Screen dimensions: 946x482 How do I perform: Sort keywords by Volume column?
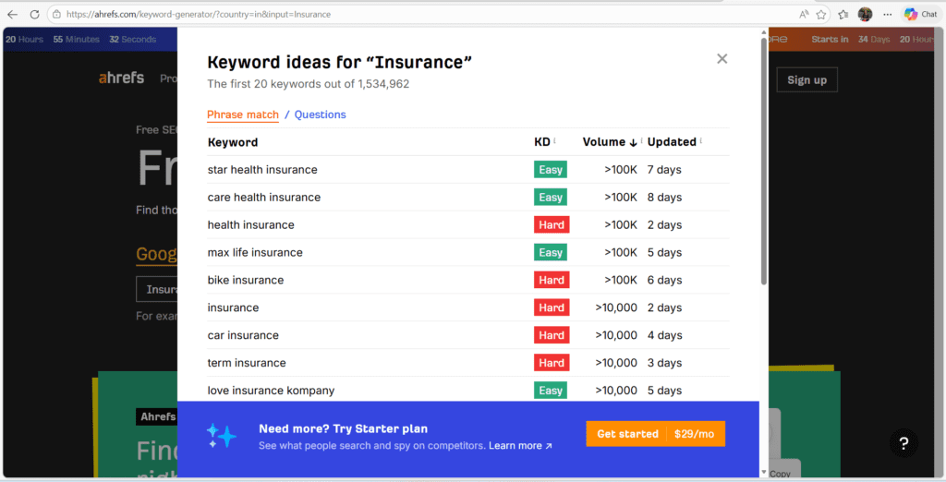point(609,142)
